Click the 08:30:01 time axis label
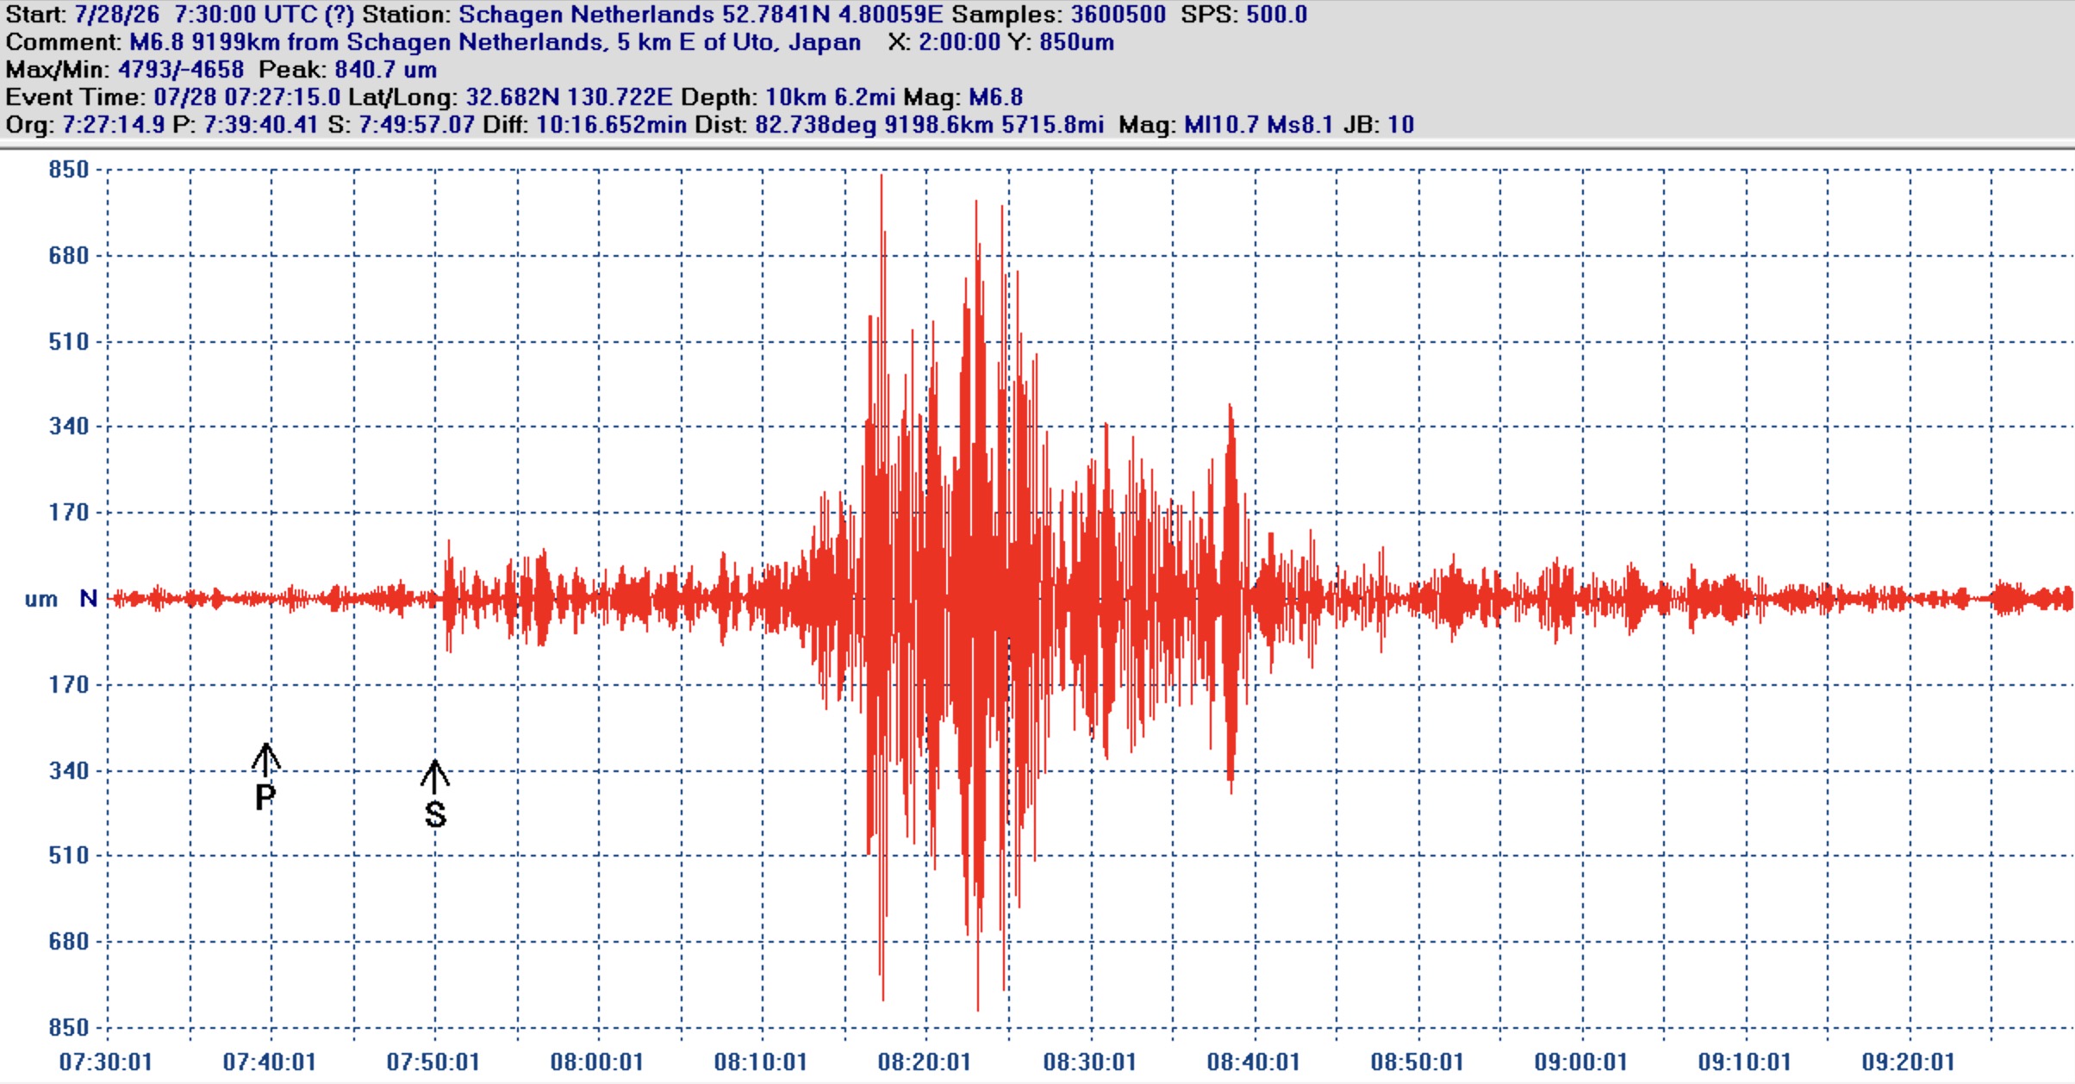 click(x=1090, y=1062)
